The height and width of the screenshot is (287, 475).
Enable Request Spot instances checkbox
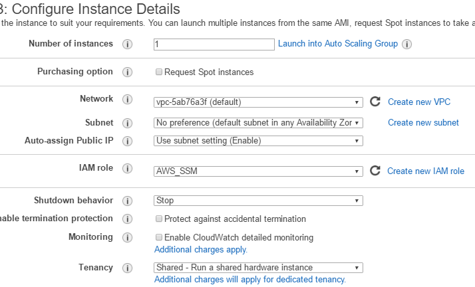(159, 72)
